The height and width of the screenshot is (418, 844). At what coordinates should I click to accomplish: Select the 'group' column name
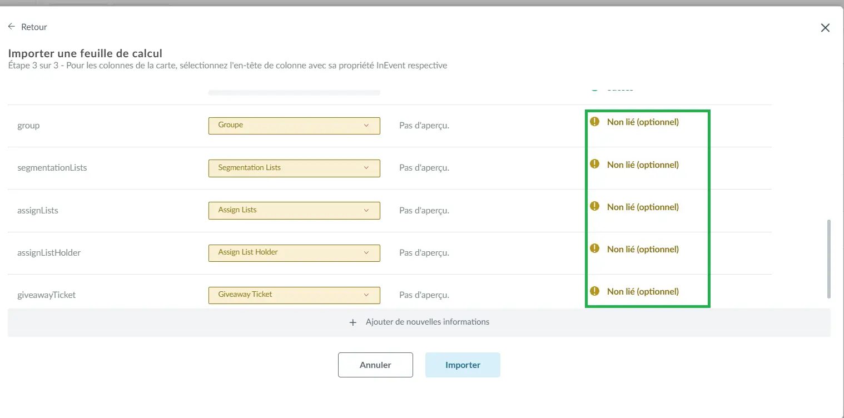28,126
